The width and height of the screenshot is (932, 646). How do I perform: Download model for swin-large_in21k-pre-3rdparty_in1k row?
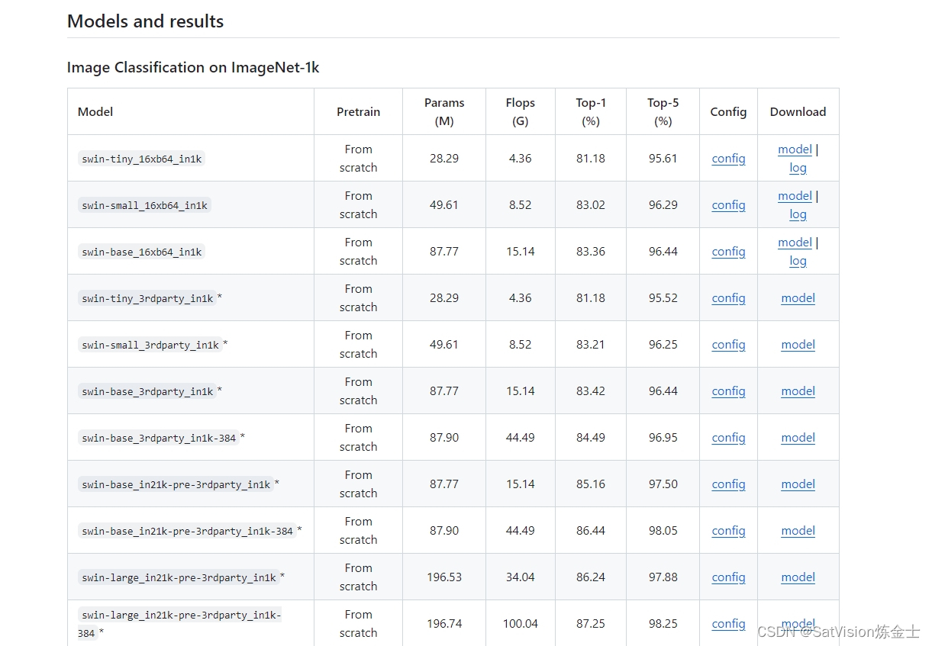coord(798,577)
